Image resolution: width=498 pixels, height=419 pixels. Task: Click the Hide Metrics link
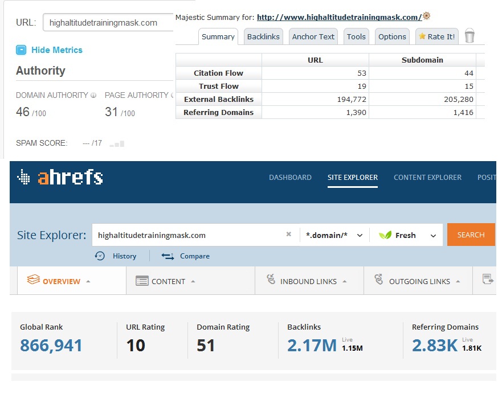click(57, 50)
